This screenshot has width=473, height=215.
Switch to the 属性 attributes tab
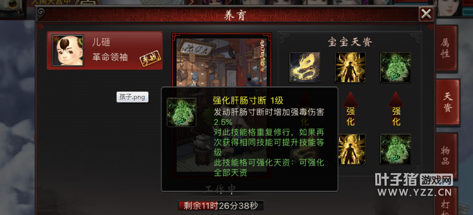(446, 48)
